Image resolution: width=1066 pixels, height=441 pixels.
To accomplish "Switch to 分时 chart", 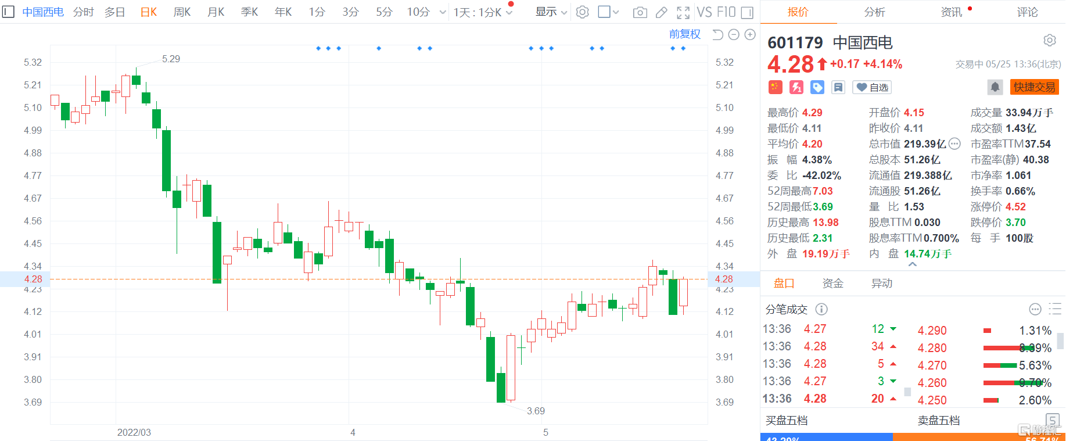I will tap(84, 12).
